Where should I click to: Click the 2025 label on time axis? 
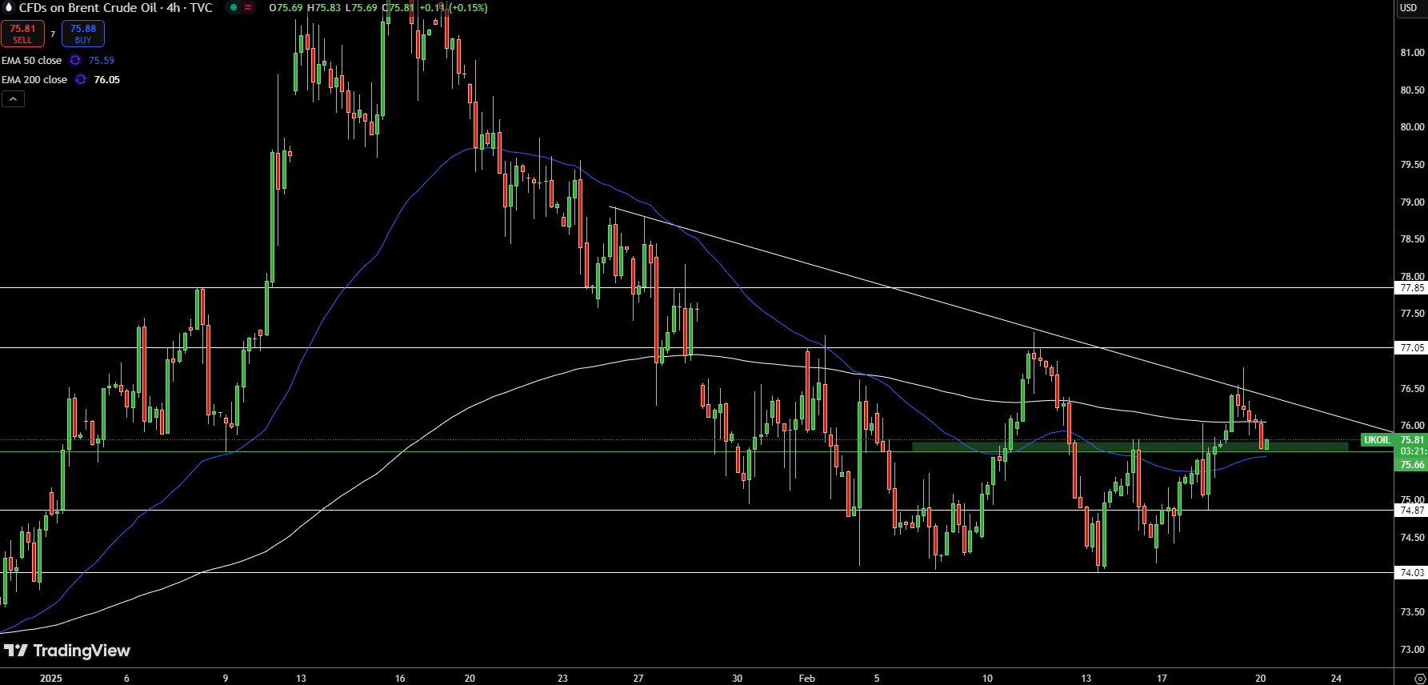[x=51, y=678]
